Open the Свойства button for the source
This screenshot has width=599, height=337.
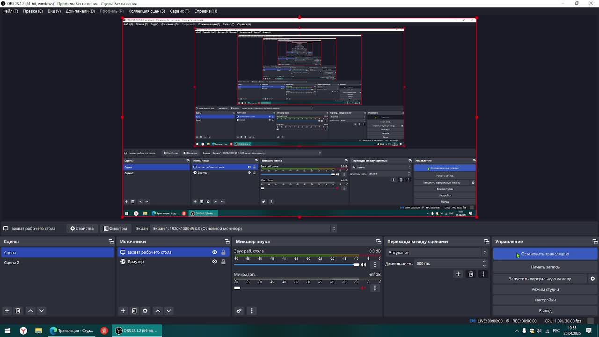(82, 228)
